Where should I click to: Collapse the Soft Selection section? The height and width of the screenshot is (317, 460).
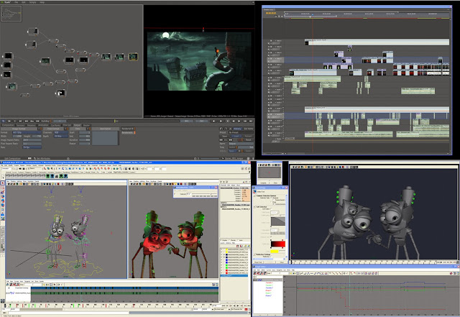click(254, 206)
